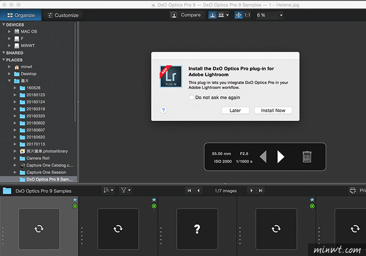The width and height of the screenshot is (366, 256).
Task: Open the photoslibrary item
Action: [47, 151]
